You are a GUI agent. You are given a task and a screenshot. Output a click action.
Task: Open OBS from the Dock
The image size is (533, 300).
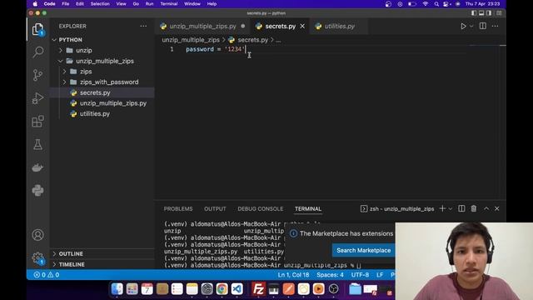tap(333, 289)
